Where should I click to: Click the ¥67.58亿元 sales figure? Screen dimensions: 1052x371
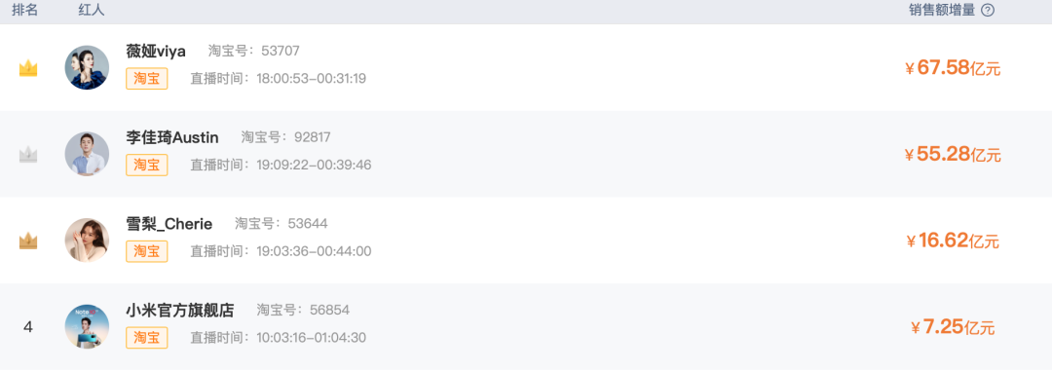(x=953, y=68)
